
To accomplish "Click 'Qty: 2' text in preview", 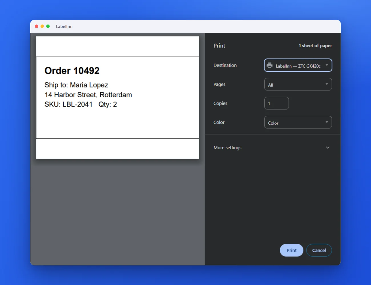I will click(x=108, y=104).
